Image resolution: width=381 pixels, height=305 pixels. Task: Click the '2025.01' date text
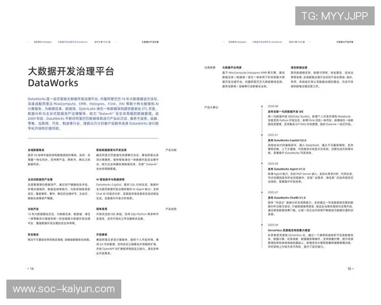(x=273, y=135)
